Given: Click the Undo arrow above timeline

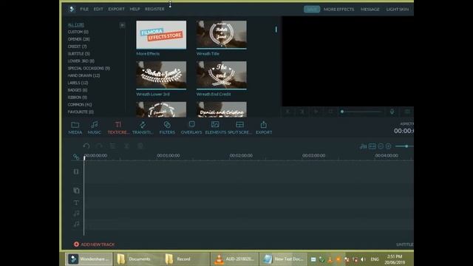Looking at the screenshot, I should [86, 146].
